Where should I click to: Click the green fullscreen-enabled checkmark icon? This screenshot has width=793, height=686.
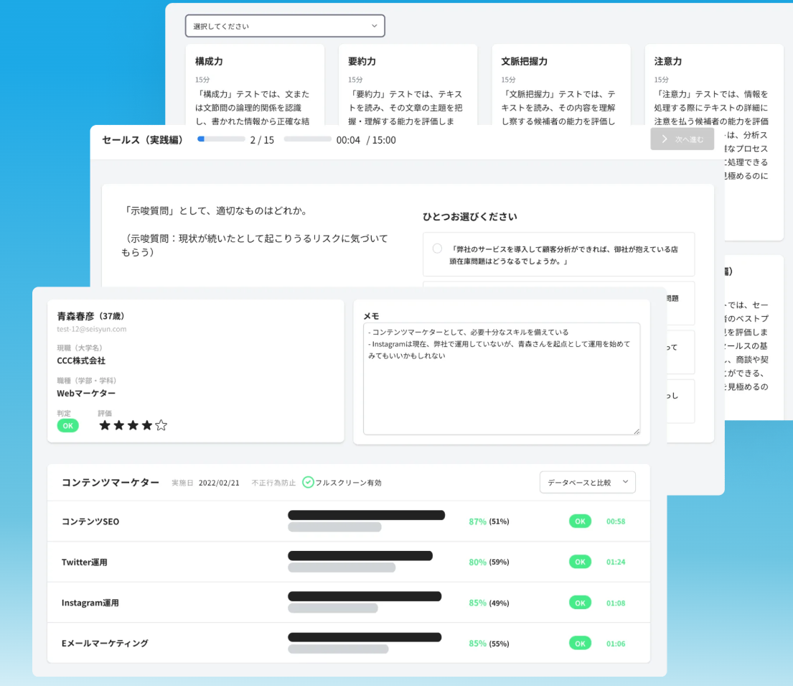(308, 483)
